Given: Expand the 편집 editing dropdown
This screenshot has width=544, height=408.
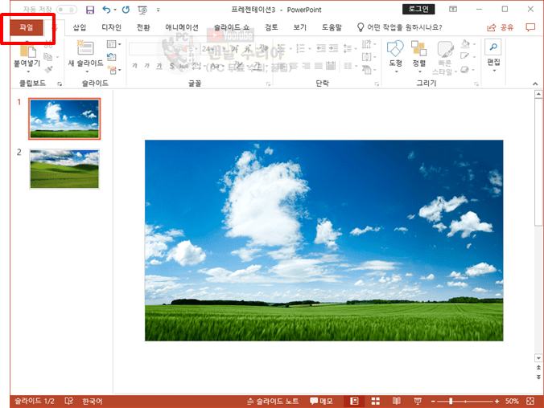Looking at the screenshot, I should point(493,55).
